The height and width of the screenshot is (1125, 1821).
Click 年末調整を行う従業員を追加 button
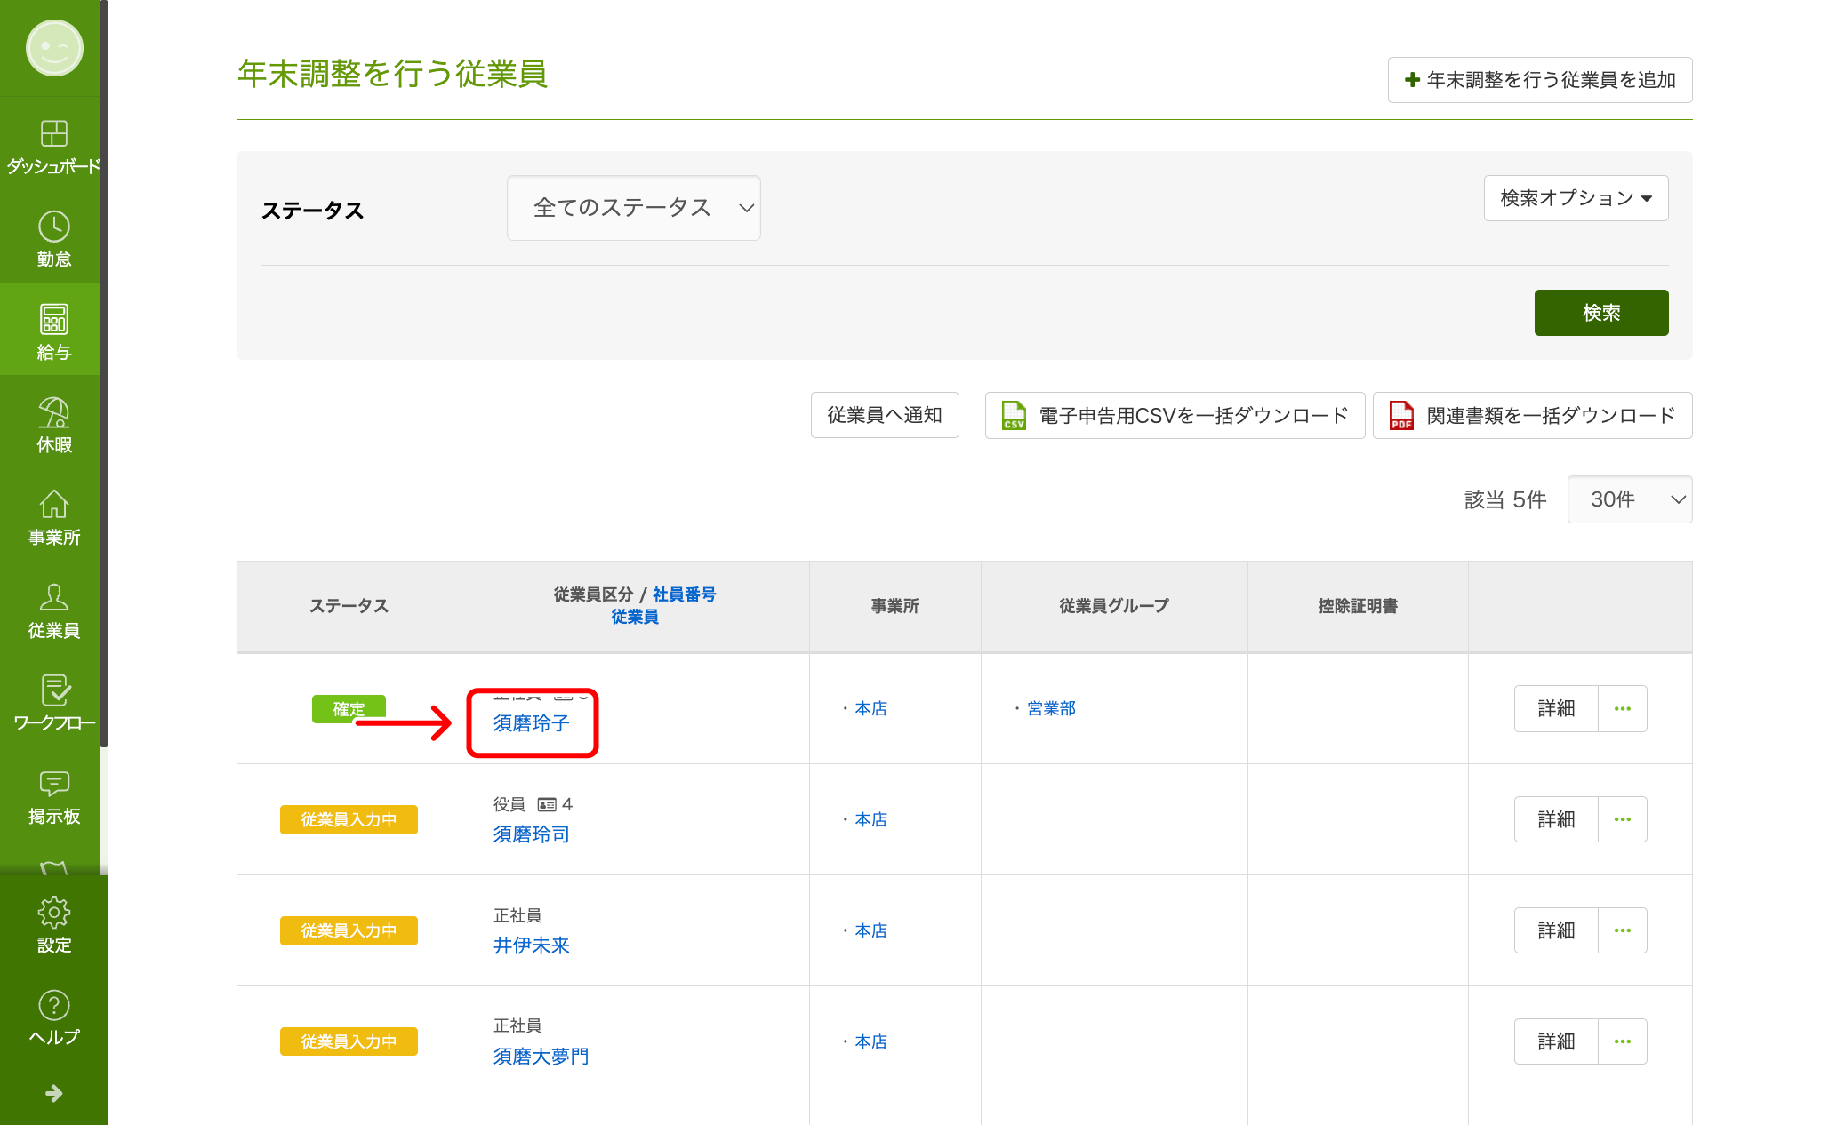[1539, 80]
